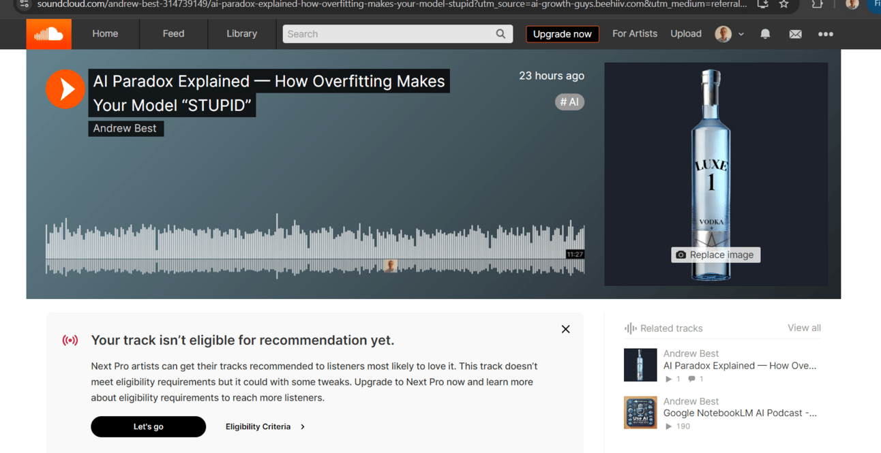The width and height of the screenshot is (881, 453).
Task: Open the Google NotebookLM track thumbnail
Action: [640, 413]
